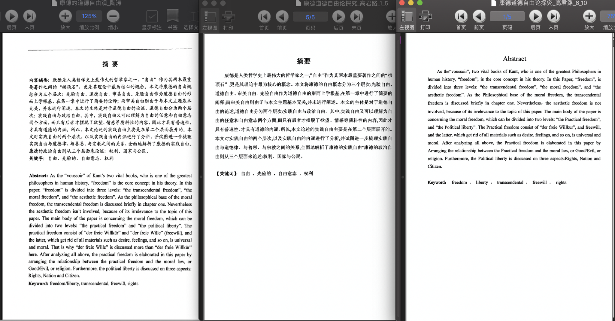The height and width of the screenshot is (321, 615).
Task: Go to previous page in 高君路_1_5 window
Action: (x=282, y=17)
